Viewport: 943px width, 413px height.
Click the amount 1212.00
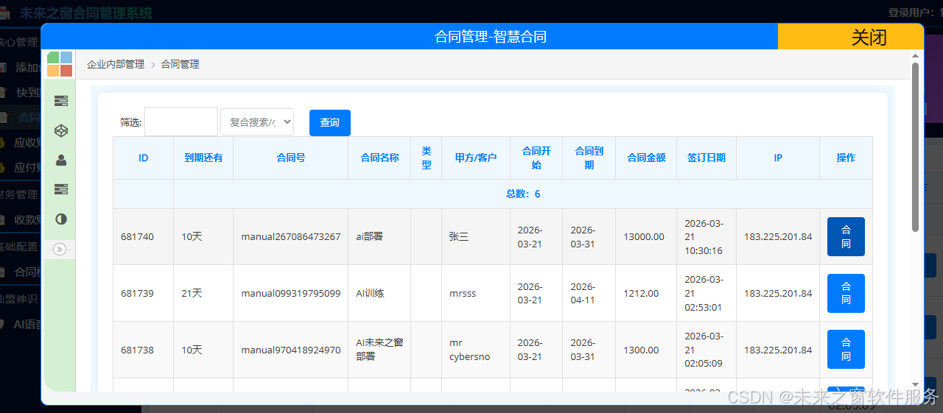pyautogui.click(x=641, y=293)
